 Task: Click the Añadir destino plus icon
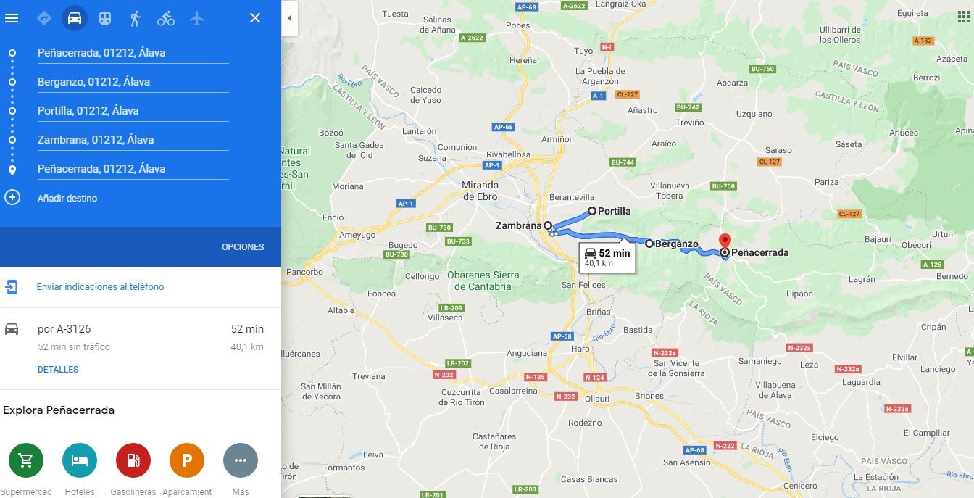12,198
